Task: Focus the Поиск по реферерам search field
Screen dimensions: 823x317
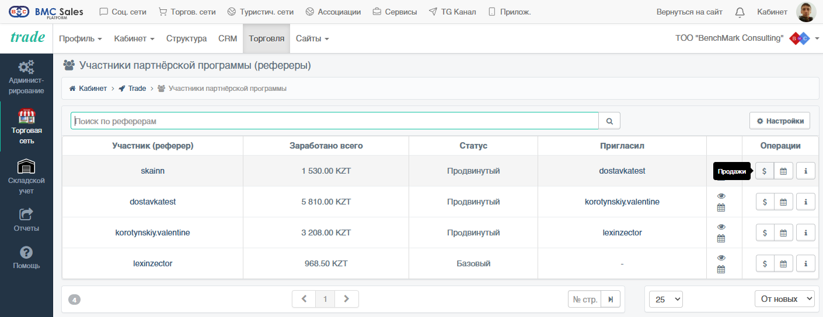Action: pyautogui.click(x=335, y=121)
